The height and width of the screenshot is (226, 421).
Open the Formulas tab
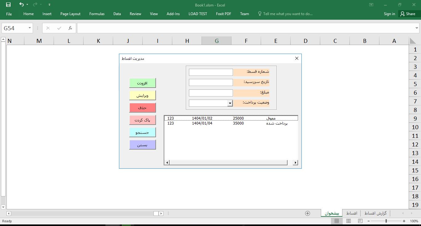pyautogui.click(x=97, y=14)
